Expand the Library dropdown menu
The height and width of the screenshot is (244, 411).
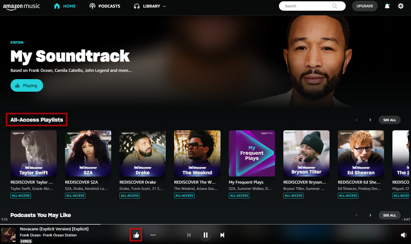pos(150,6)
